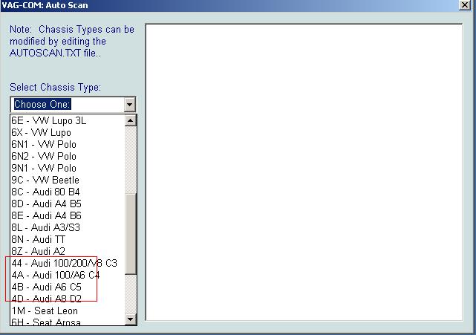Pick 8D - Audi A4 B5
This screenshot has height=335, width=476.
(x=46, y=204)
